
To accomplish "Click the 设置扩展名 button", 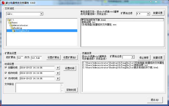I will tap(54, 57).
